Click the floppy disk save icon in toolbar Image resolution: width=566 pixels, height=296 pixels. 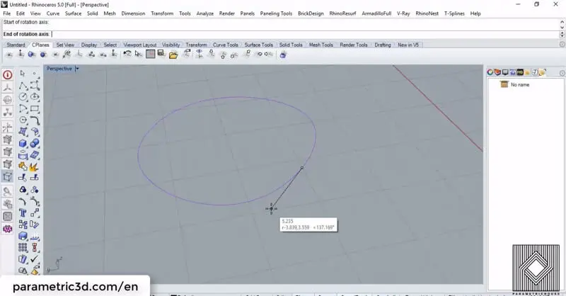pos(161,55)
